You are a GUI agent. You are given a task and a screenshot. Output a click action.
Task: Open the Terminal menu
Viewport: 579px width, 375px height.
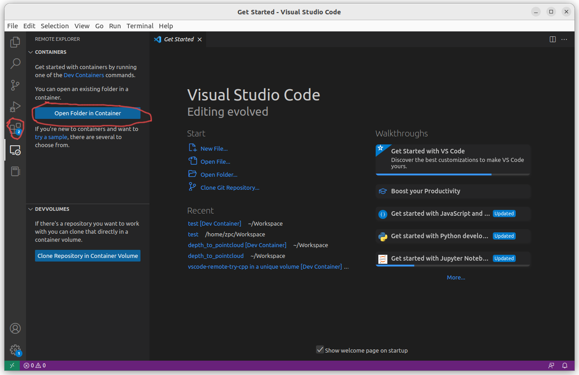pyautogui.click(x=140, y=26)
